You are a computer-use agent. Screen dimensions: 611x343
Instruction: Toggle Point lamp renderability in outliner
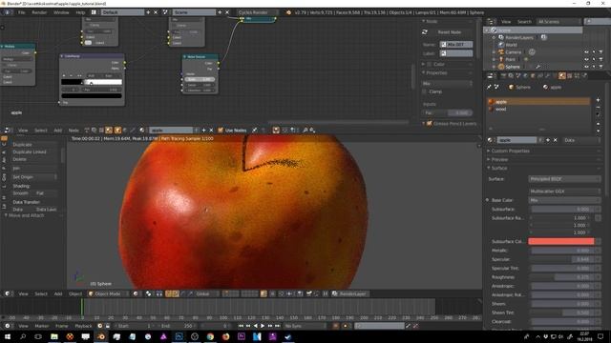(600, 59)
